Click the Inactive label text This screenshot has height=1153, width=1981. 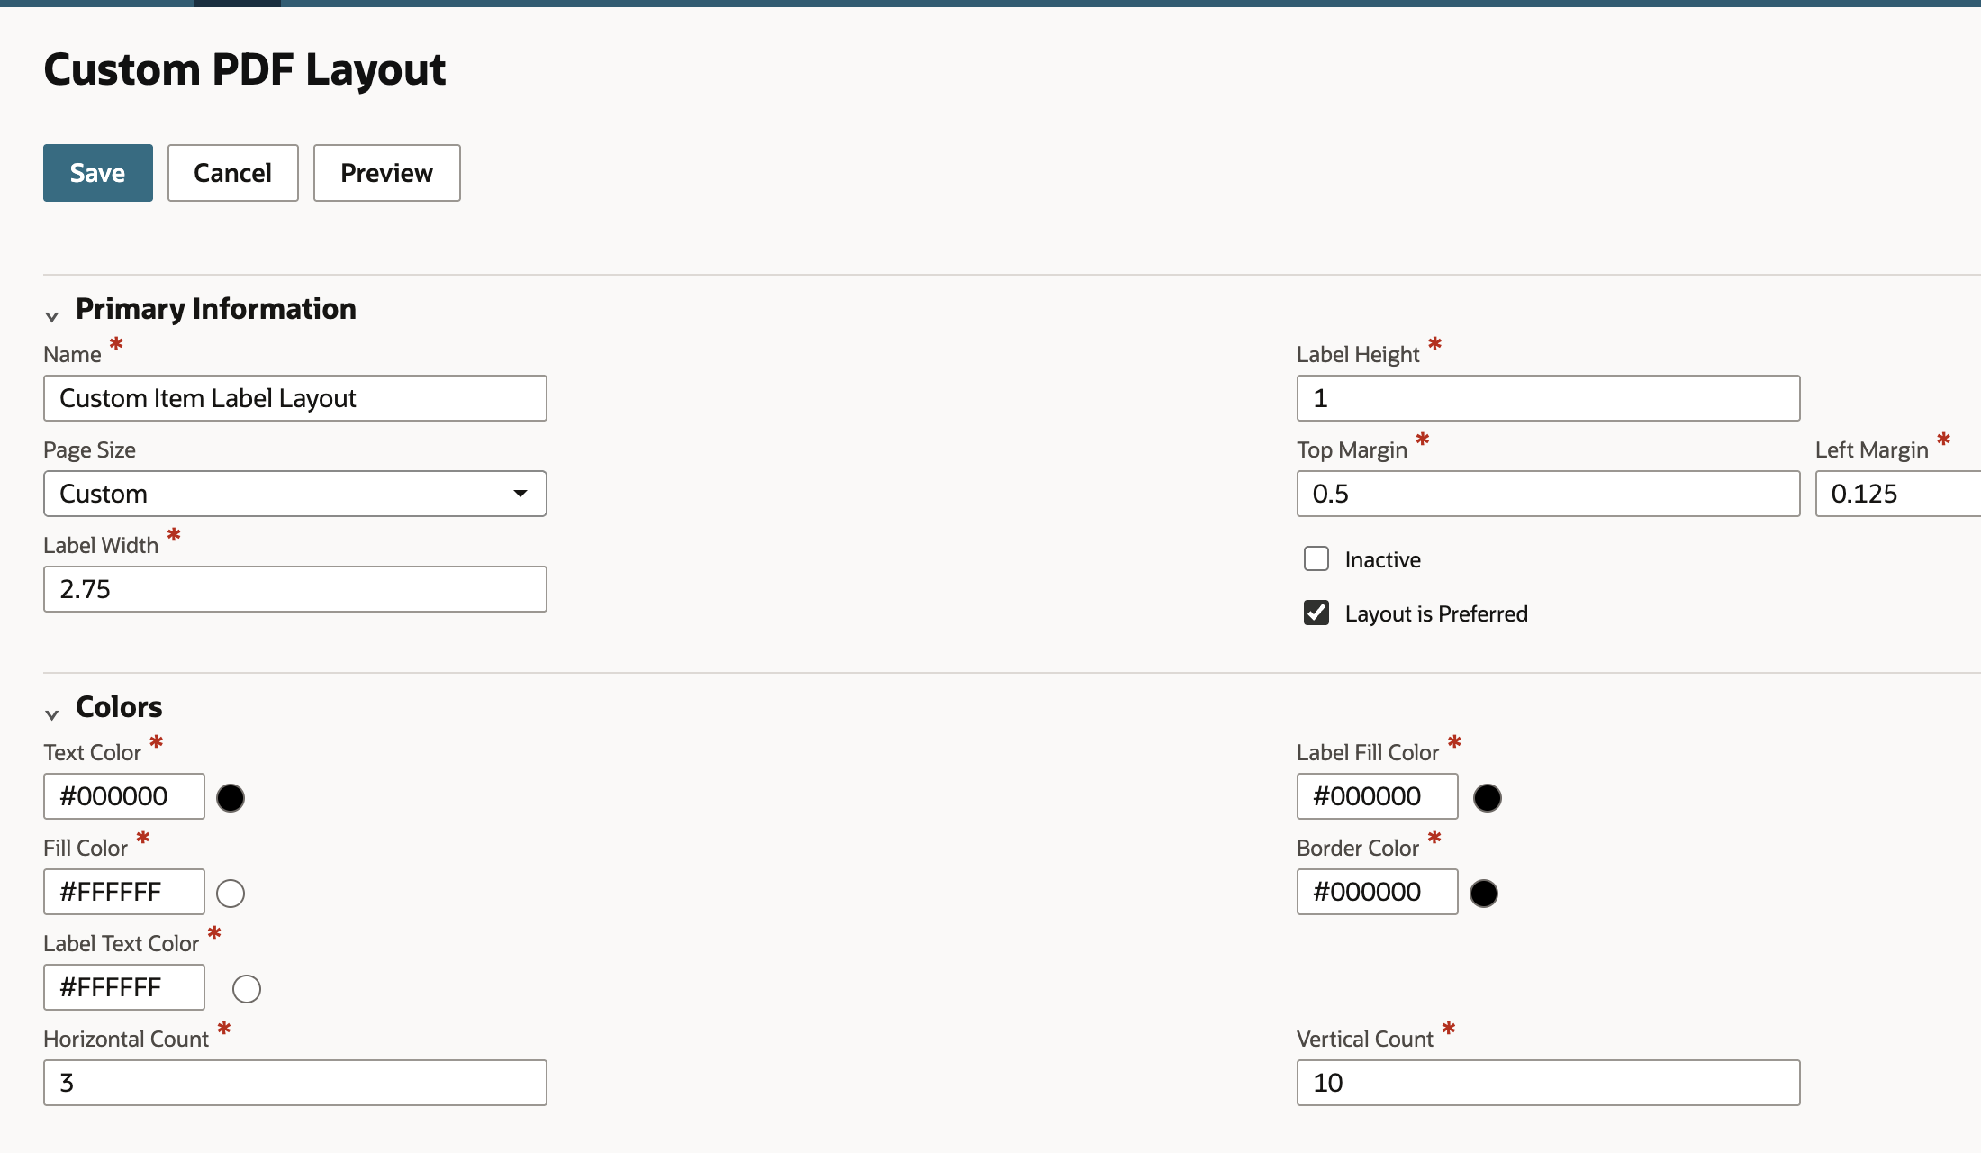click(1383, 559)
